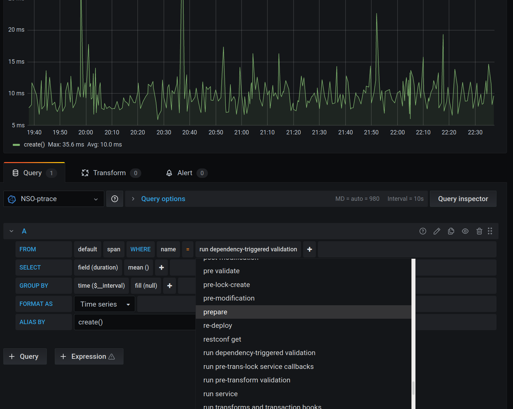Open Time series format dropdown
Image resolution: width=513 pixels, height=409 pixels.
point(105,304)
